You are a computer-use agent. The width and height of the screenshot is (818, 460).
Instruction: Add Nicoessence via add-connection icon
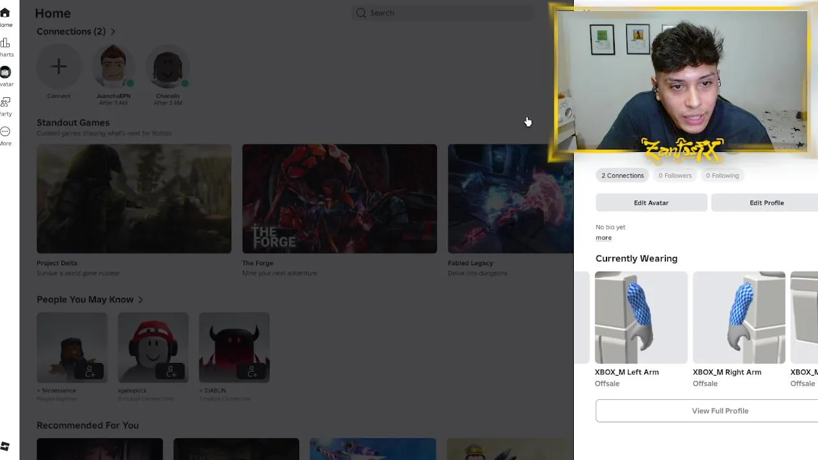(x=89, y=371)
